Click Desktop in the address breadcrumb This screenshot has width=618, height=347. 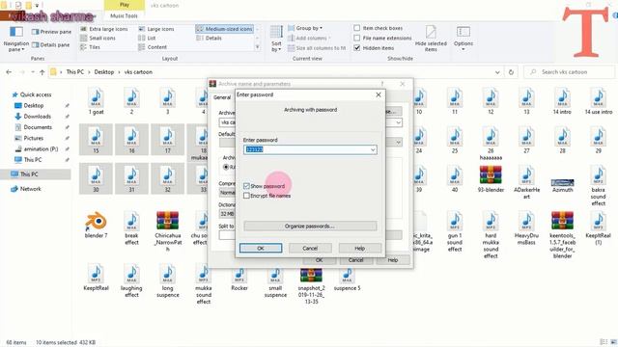[x=103, y=72]
